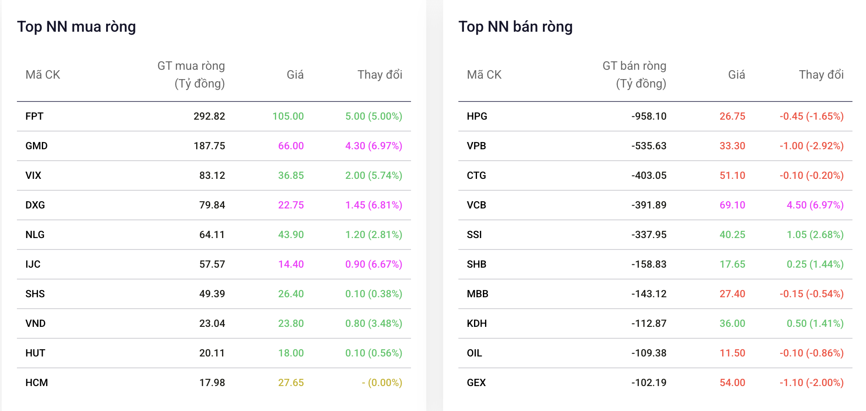Click IJC price 14.40

coord(291,264)
